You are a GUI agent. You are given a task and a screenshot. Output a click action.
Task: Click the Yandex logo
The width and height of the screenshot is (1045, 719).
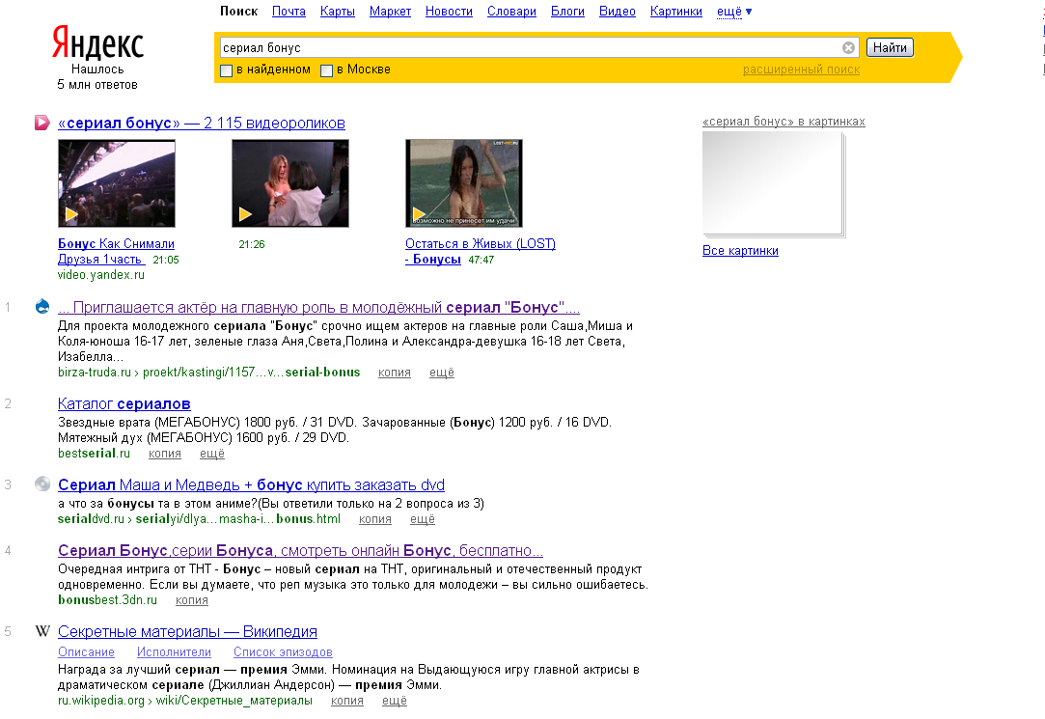(96, 44)
